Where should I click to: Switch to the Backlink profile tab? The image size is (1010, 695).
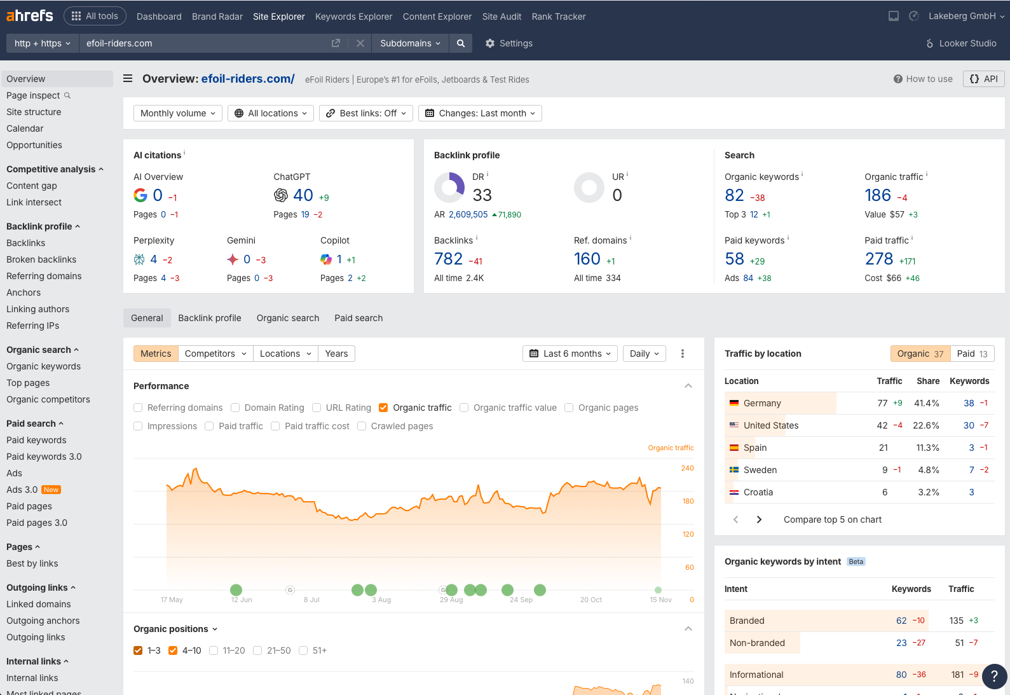209,318
